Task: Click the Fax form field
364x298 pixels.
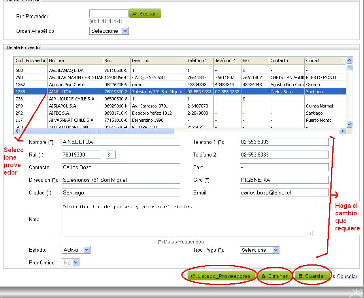Action: [x=284, y=167]
